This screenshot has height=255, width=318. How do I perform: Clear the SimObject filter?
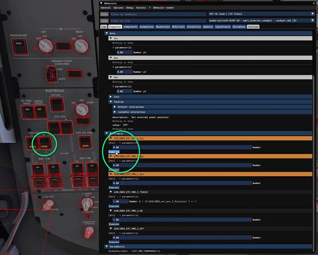click(x=104, y=14)
